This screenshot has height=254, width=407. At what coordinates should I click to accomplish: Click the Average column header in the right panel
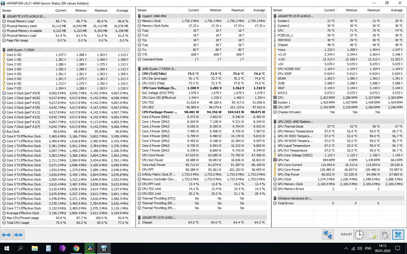coord(393,10)
